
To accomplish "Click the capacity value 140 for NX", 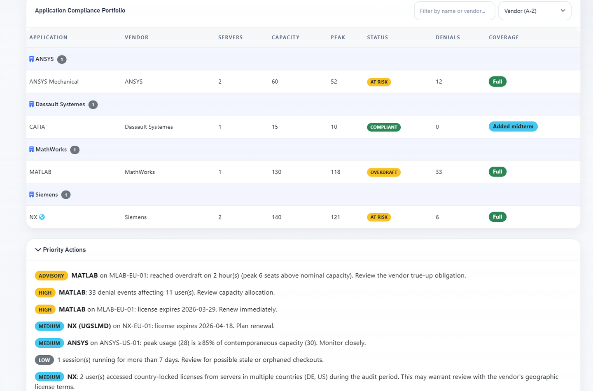I will (x=276, y=217).
